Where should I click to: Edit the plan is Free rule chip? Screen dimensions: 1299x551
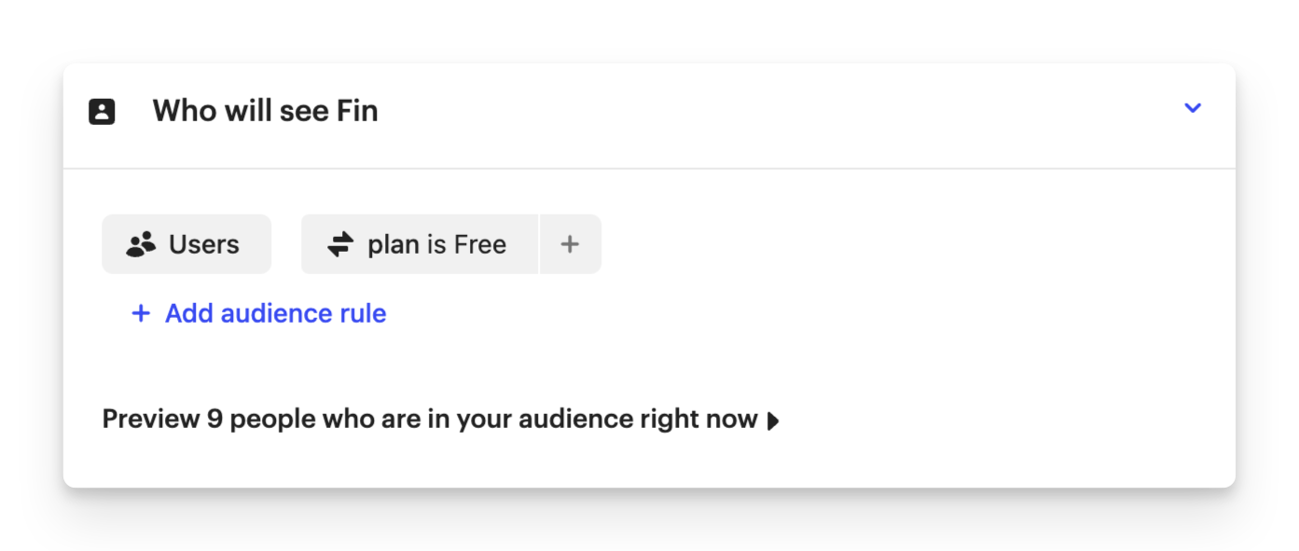pyautogui.click(x=420, y=244)
